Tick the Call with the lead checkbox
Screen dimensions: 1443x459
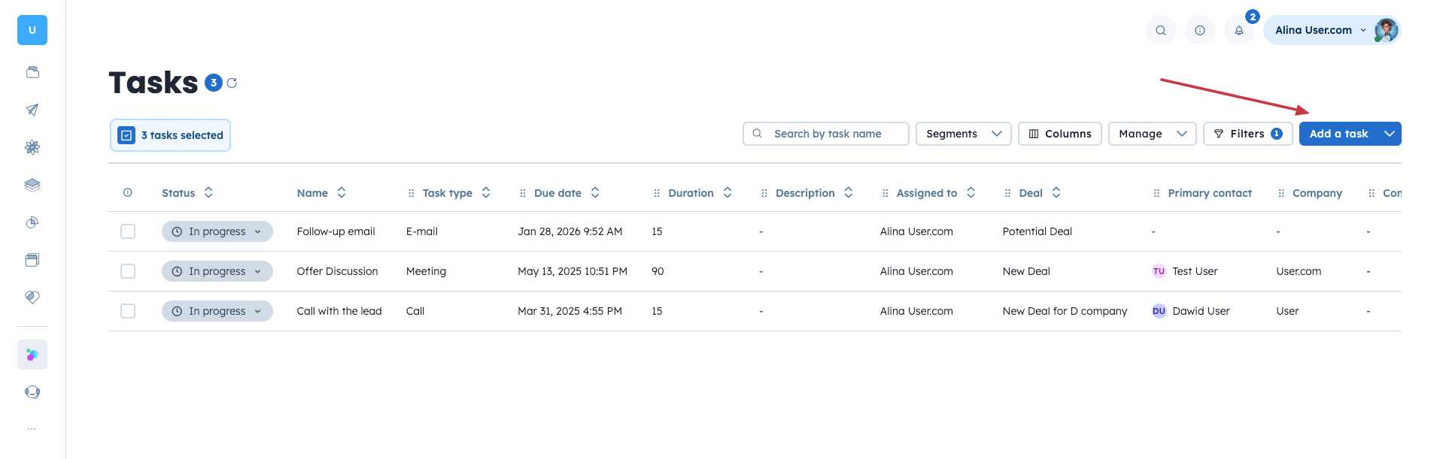click(128, 311)
